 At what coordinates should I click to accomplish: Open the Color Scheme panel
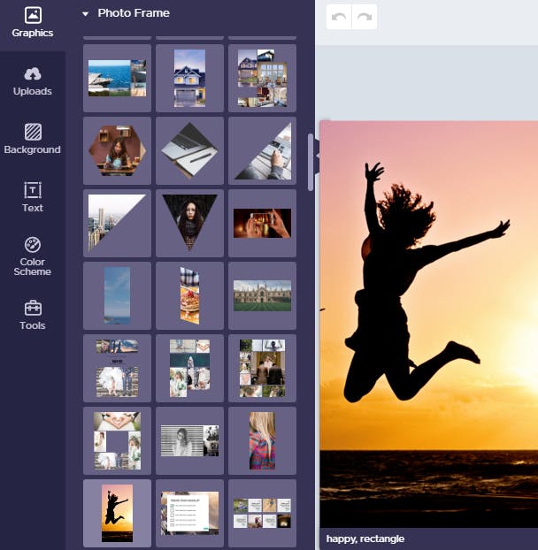tap(32, 256)
